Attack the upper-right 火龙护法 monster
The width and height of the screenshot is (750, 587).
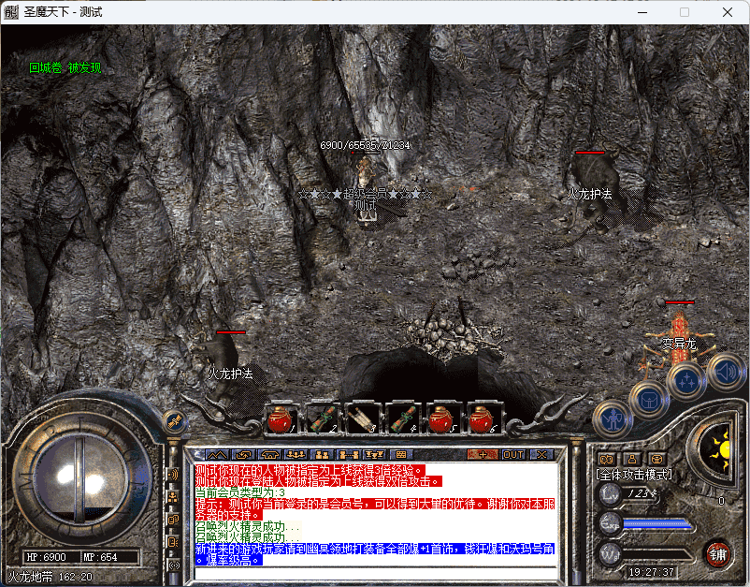[594, 192]
